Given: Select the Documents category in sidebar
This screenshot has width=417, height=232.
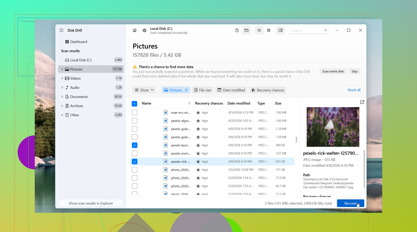Looking at the screenshot, I should coord(91,97).
